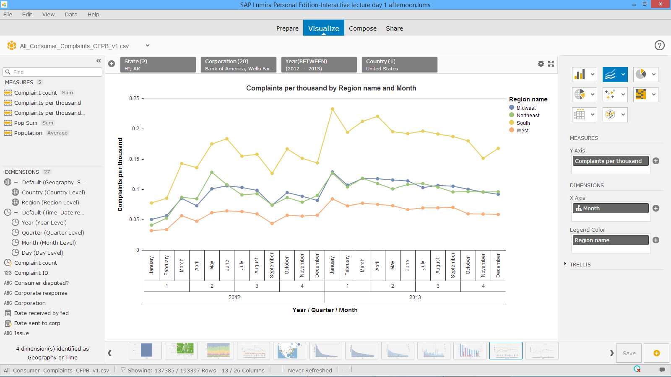
Task: Select the pie chart type icon
Action: [x=641, y=75]
